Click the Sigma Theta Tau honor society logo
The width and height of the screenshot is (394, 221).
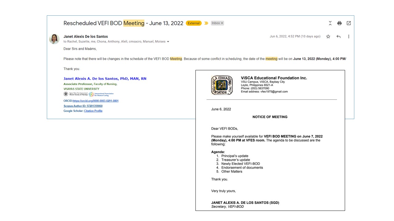point(75,94)
